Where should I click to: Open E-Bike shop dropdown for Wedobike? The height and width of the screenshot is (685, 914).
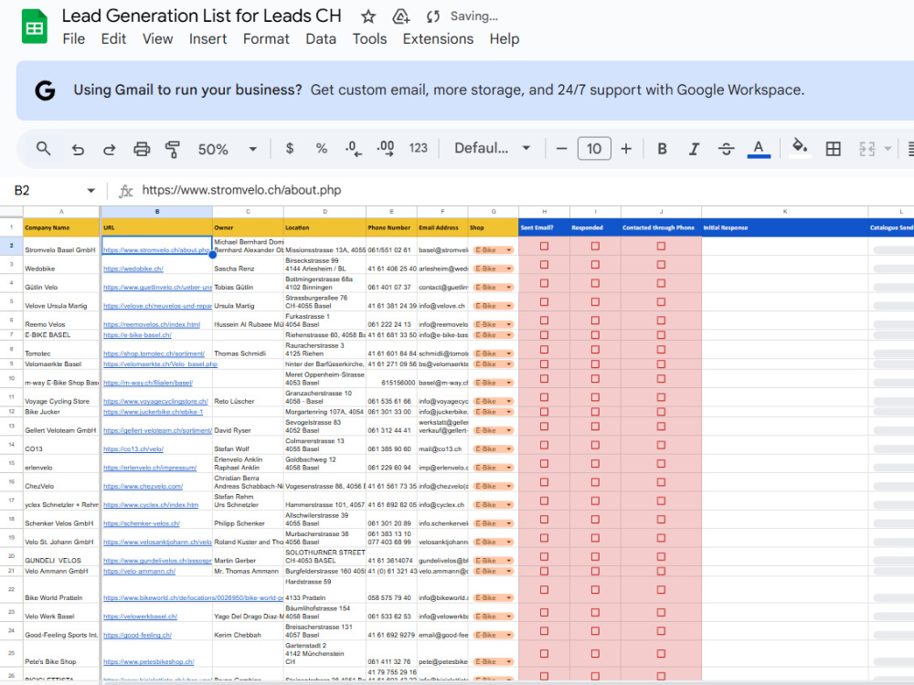pyautogui.click(x=509, y=269)
